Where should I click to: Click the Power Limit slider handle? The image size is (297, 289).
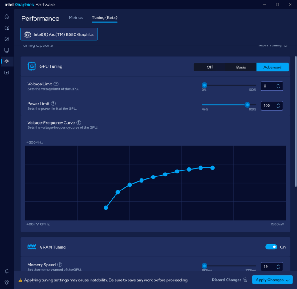point(247,105)
